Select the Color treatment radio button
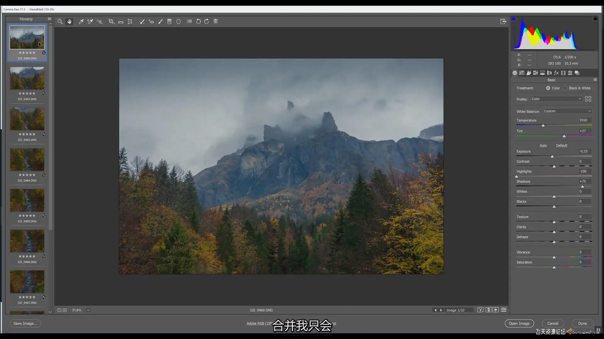The image size is (604, 339). coord(548,88)
